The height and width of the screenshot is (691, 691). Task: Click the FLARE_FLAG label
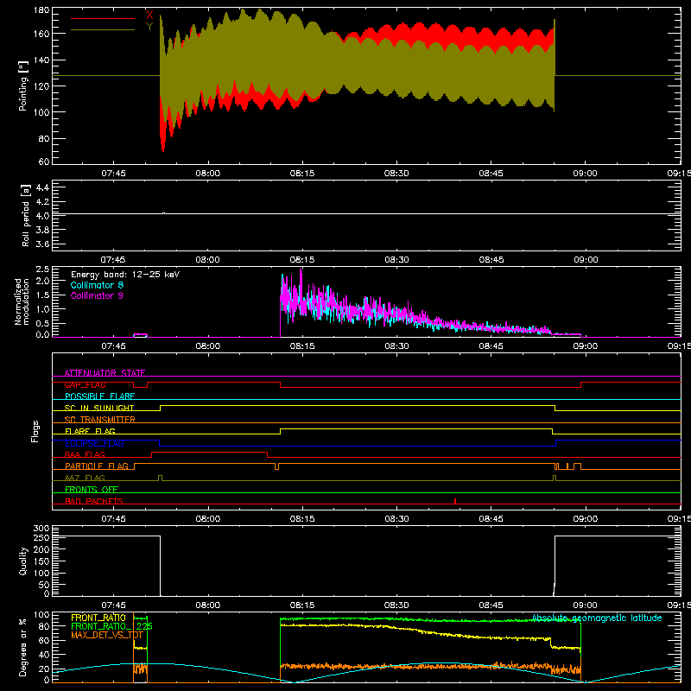90,431
